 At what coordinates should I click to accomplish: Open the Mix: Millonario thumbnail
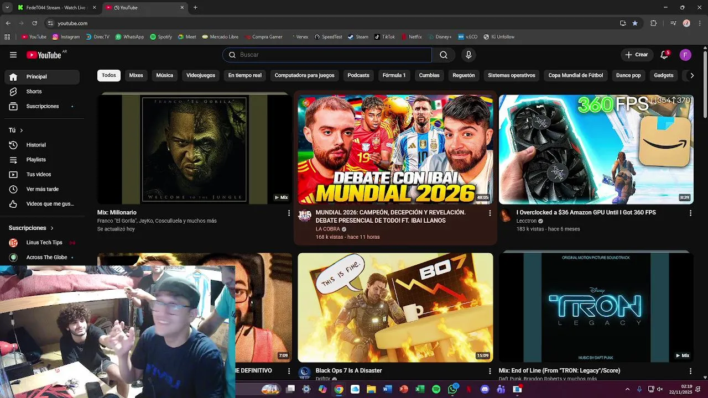click(194, 149)
